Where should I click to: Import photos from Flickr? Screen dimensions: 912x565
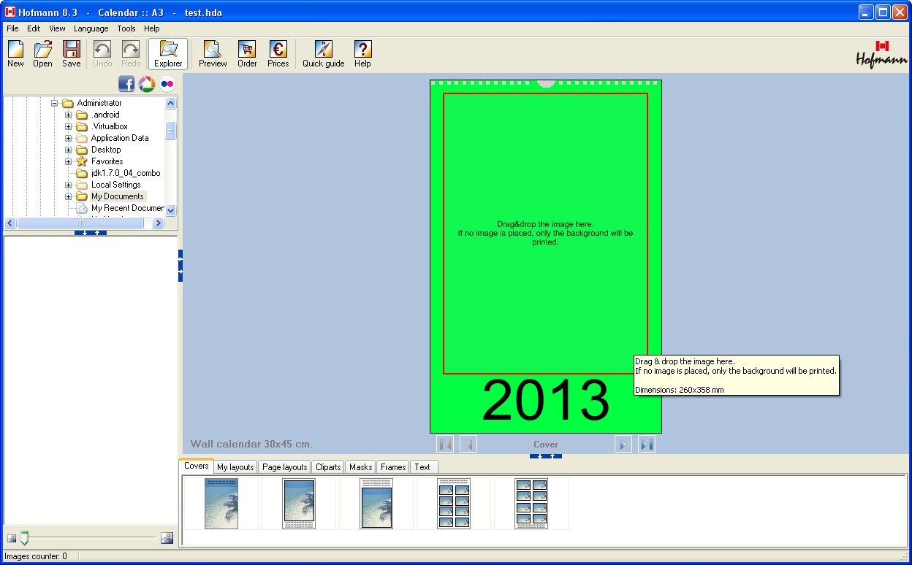(165, 83)
